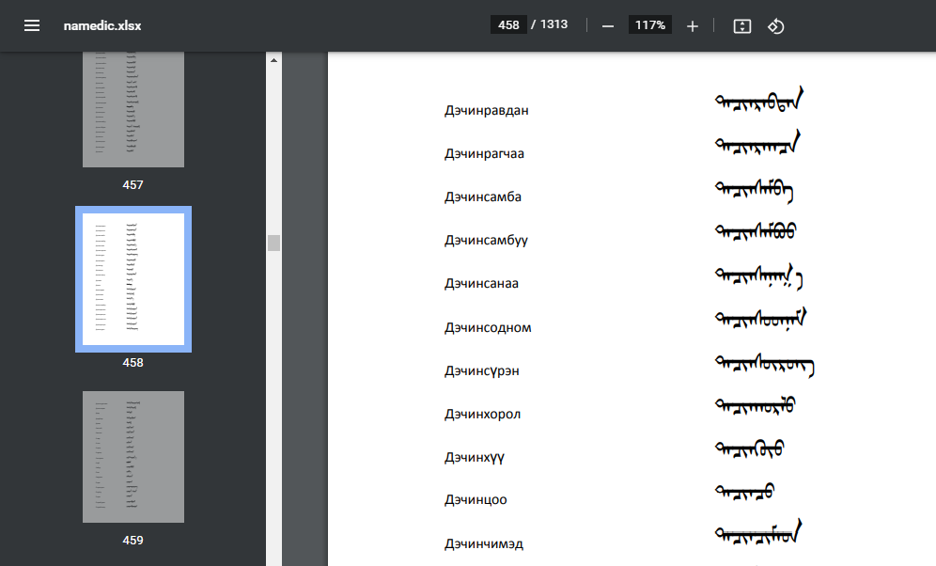Click the sidebar scroll up arrow
This screenshot has width=936, height=566.
pyautogui.click(x=273, y=60)
